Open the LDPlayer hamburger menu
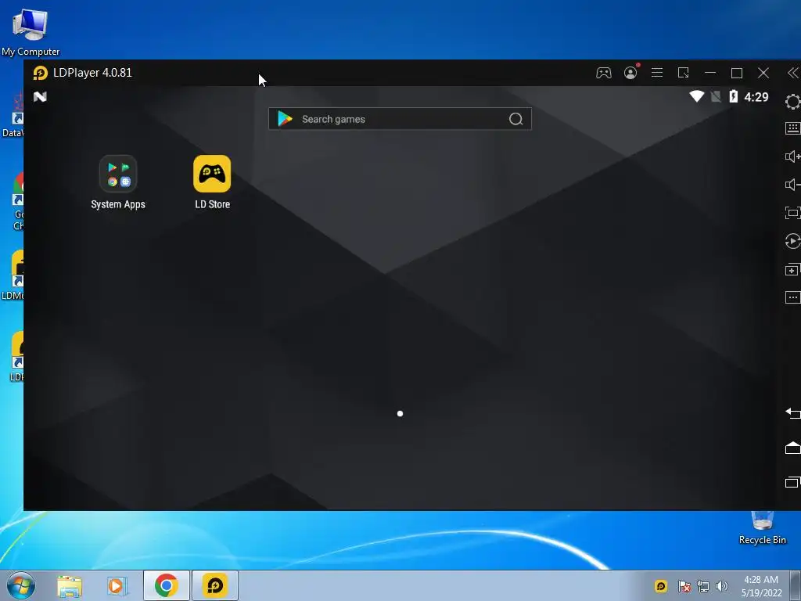Screen dimensions: 801x601 click(x=657, y=73)
